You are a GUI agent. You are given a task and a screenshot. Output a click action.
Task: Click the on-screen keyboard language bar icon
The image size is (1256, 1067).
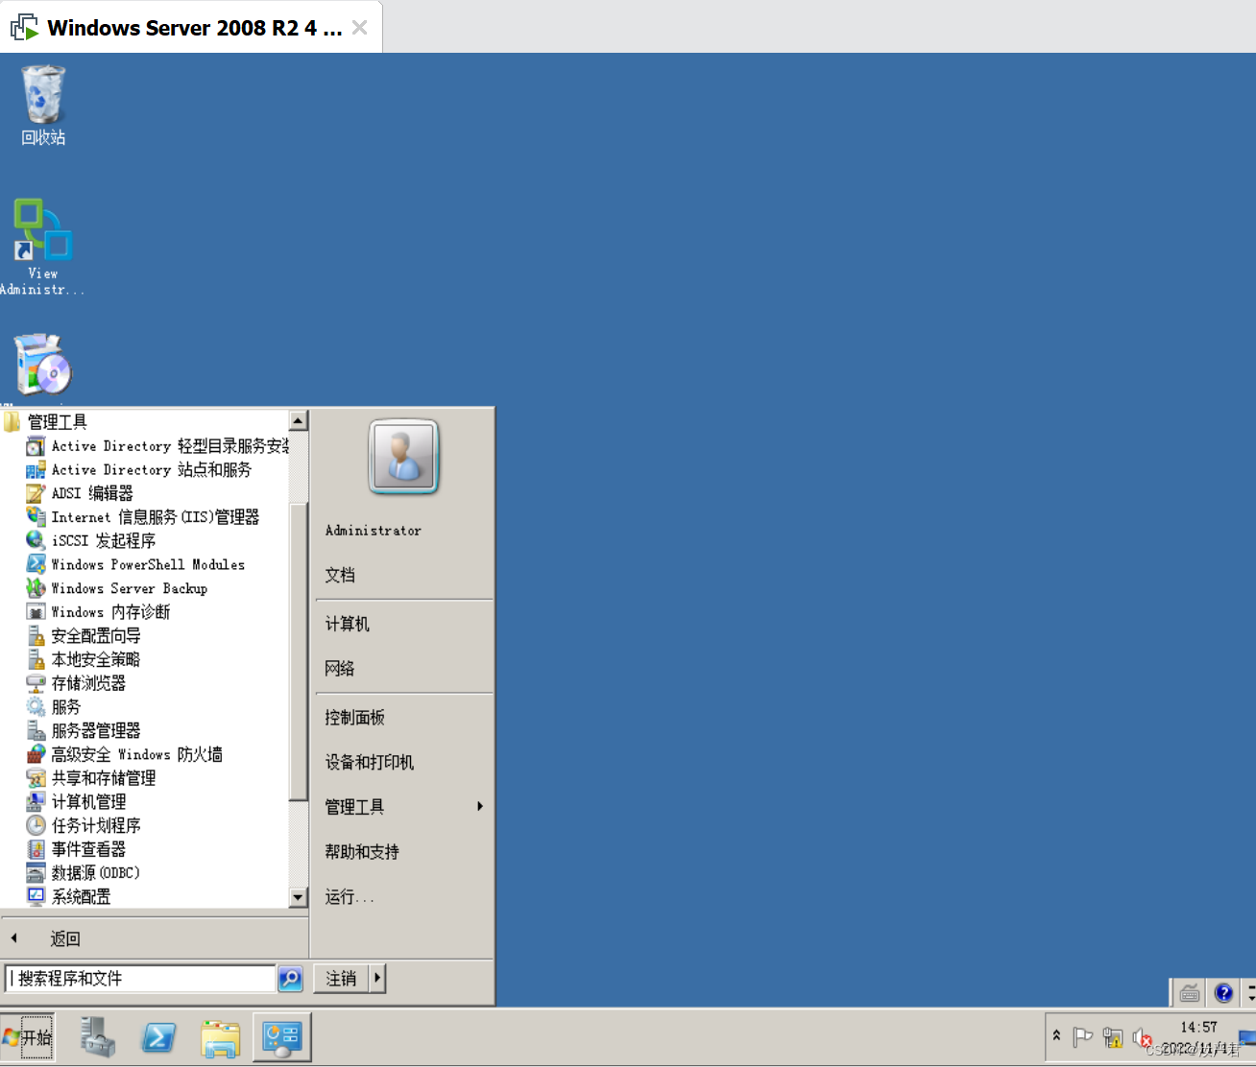(x=1190, y=993)
